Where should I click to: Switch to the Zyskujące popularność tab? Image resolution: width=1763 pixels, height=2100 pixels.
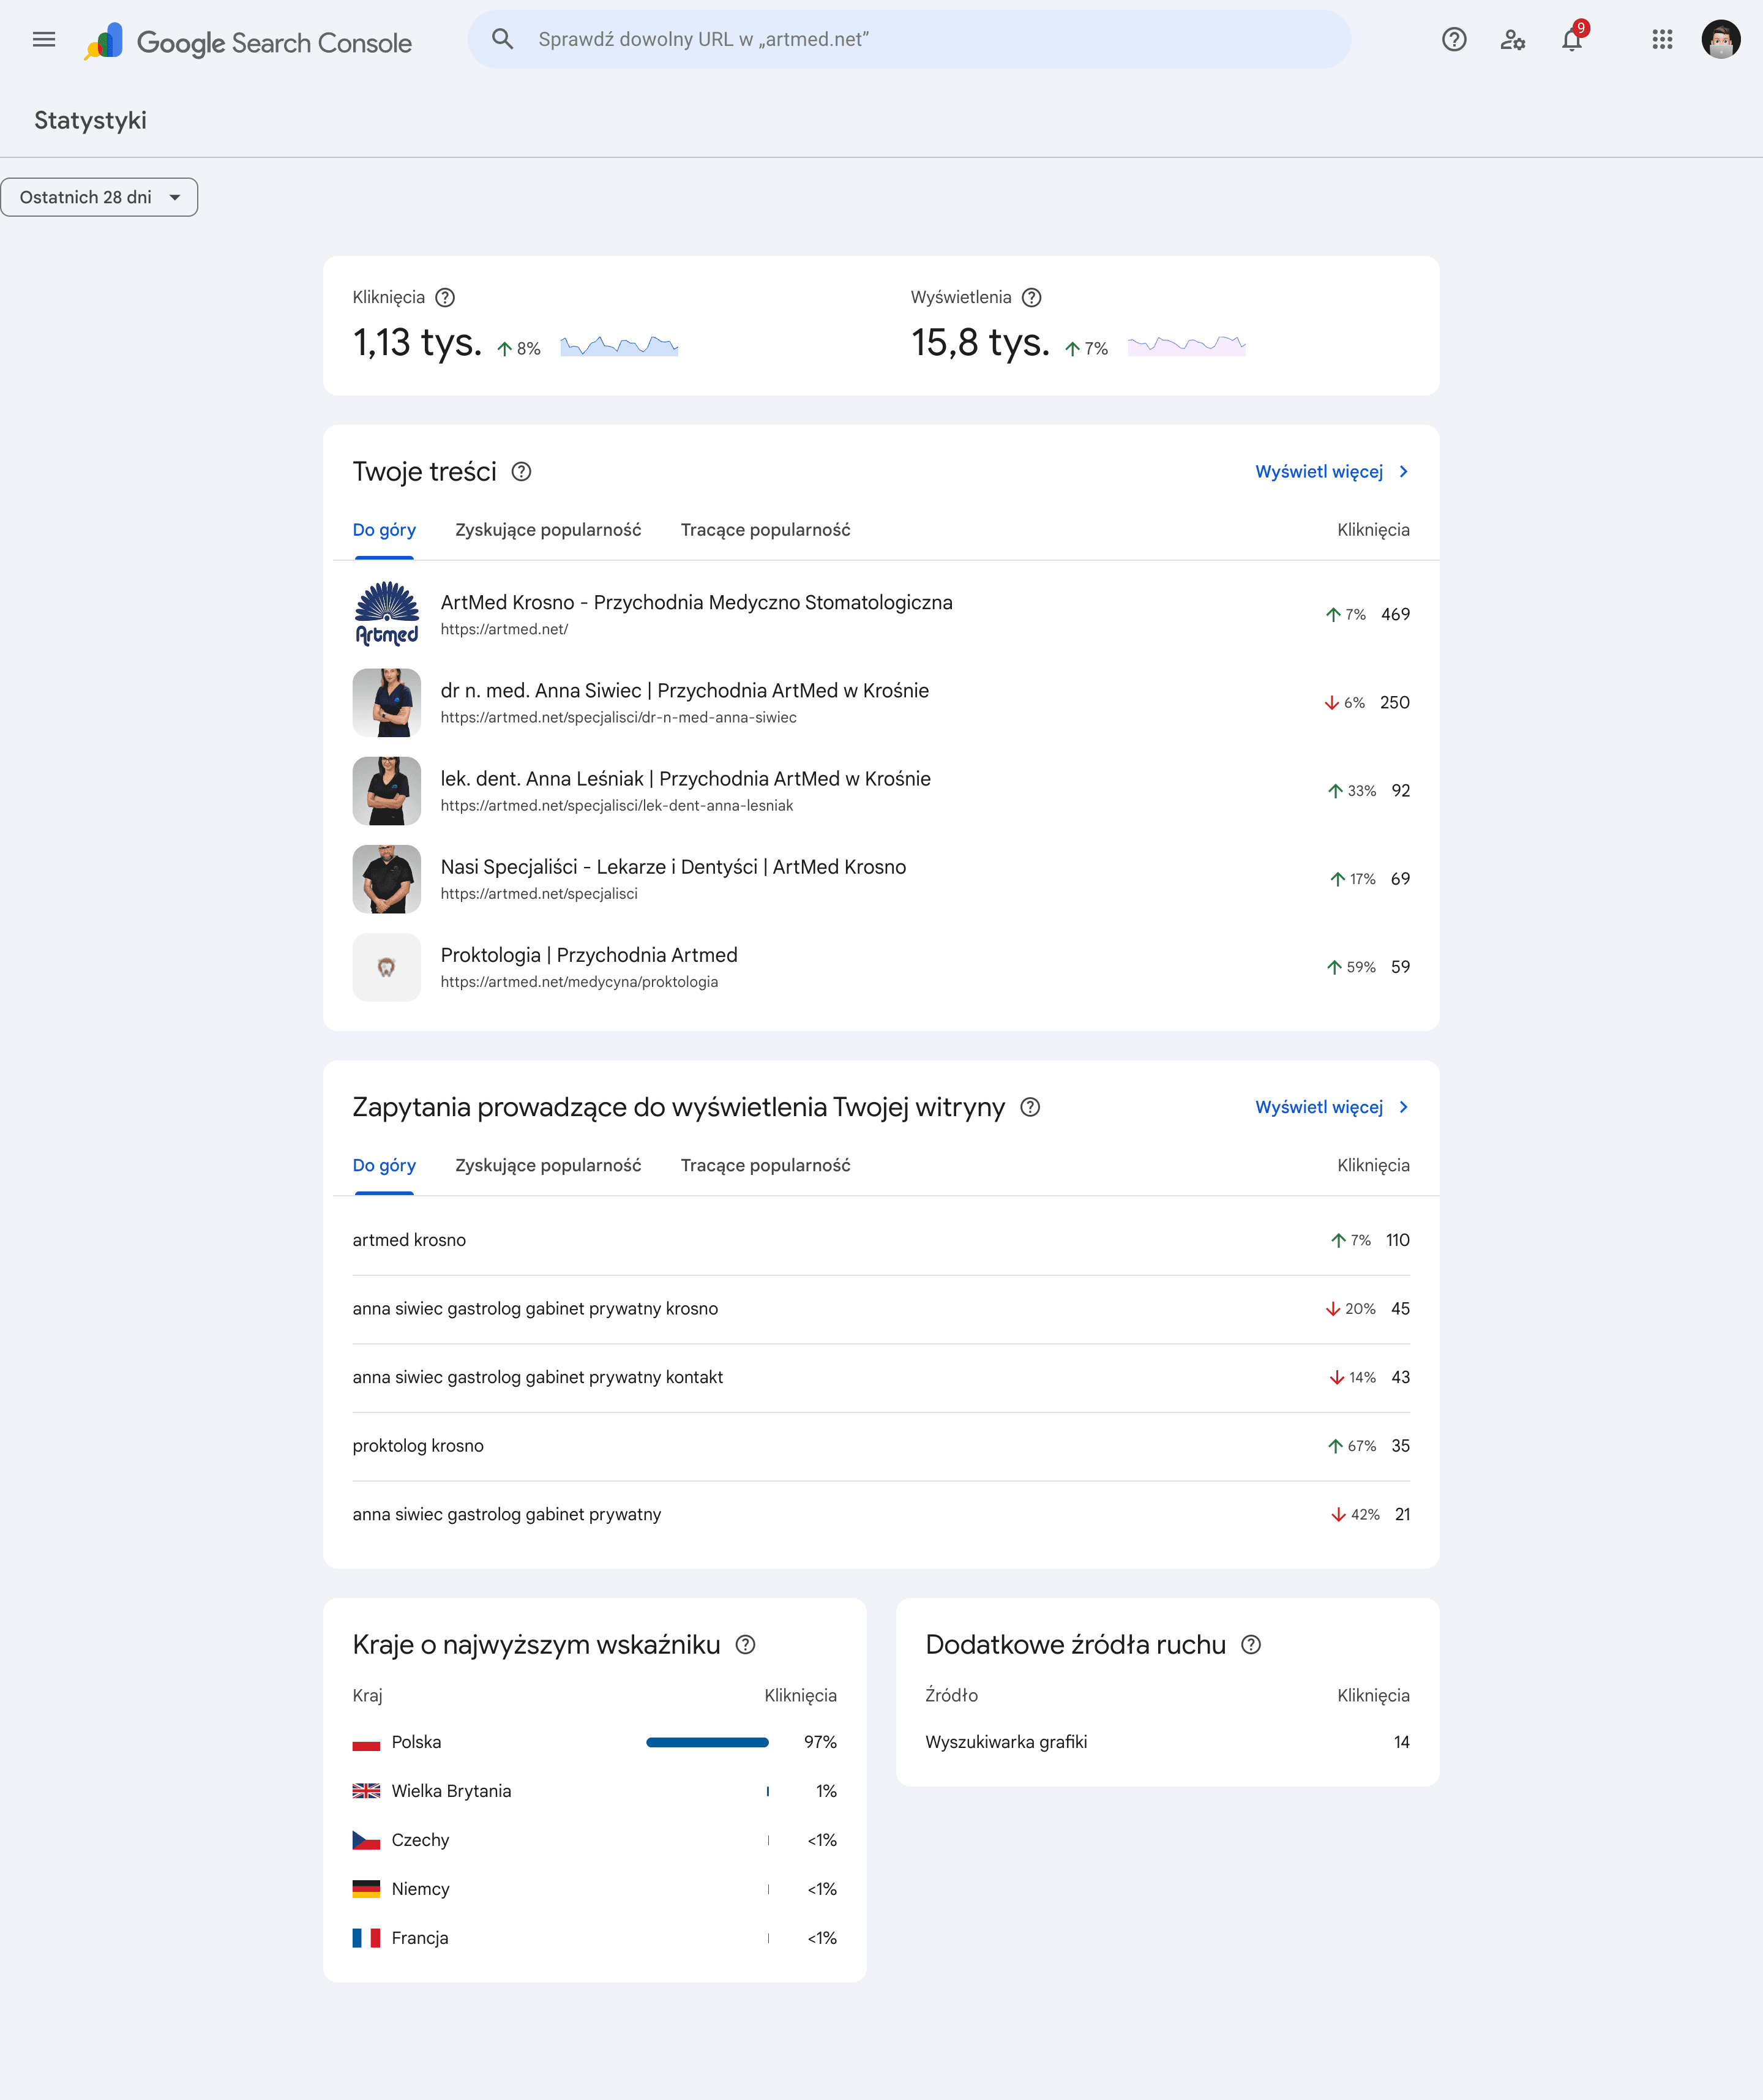(548, 530)
